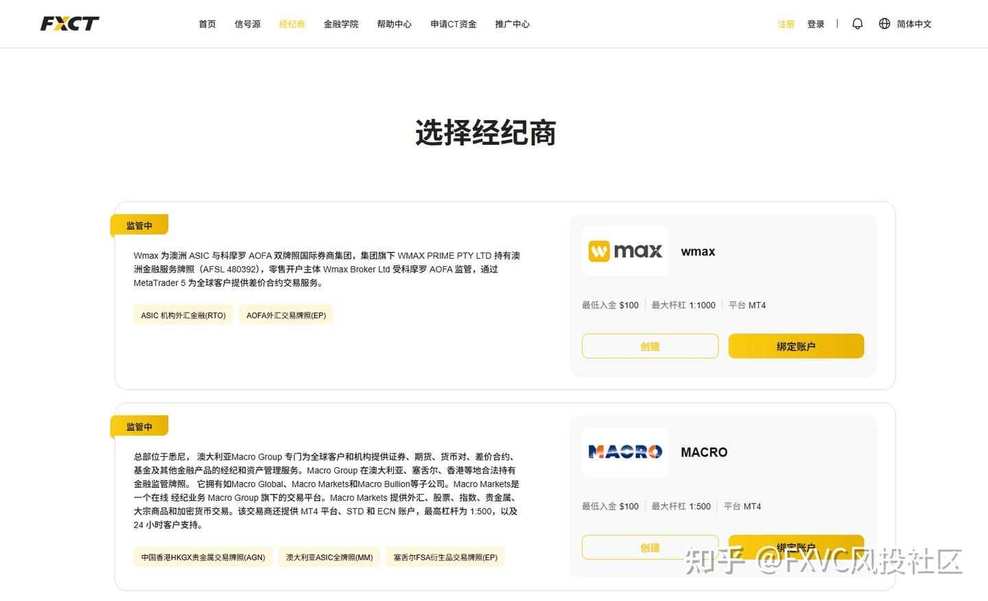The width and height of the screenshot is (988, 601).
Task: Click the globe language icon
Action: tap(884, 24)
